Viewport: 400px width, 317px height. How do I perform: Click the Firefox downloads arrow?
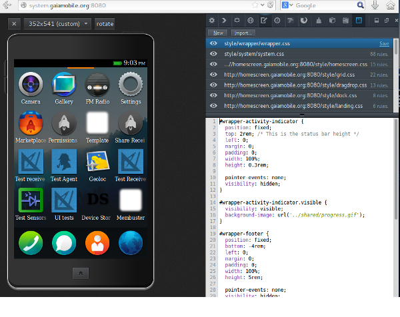pos(375,5)
